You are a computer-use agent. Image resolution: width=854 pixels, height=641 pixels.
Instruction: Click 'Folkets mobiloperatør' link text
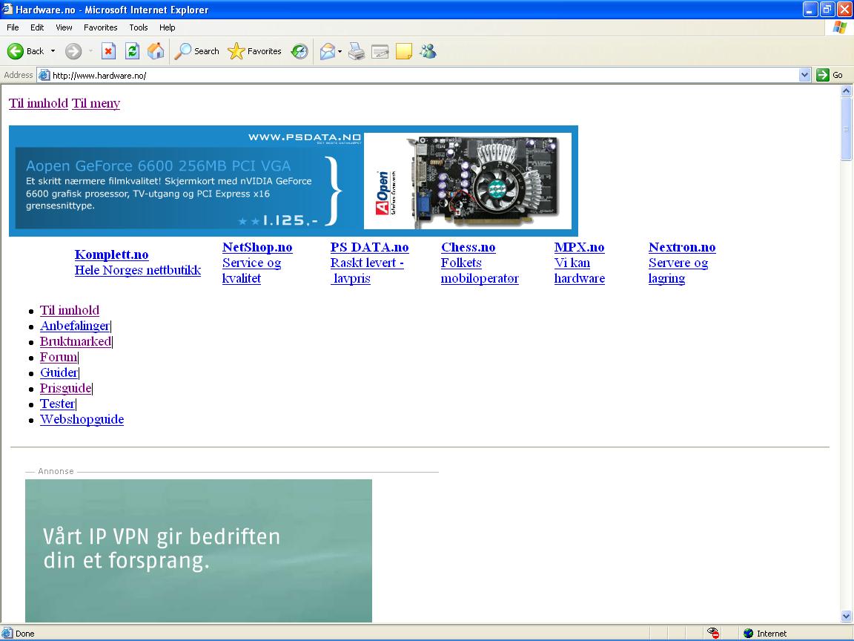[x=480, y=271]
